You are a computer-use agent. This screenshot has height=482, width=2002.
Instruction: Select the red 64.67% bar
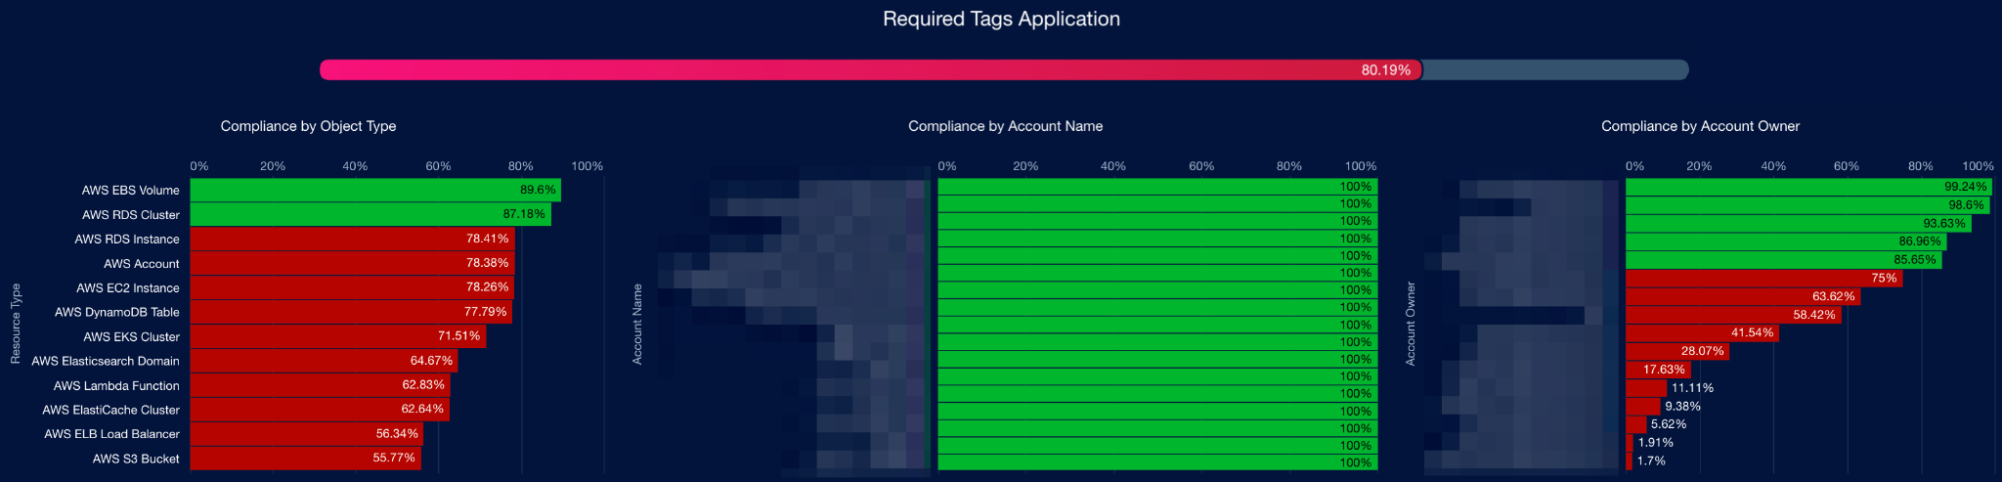point(324,361)
